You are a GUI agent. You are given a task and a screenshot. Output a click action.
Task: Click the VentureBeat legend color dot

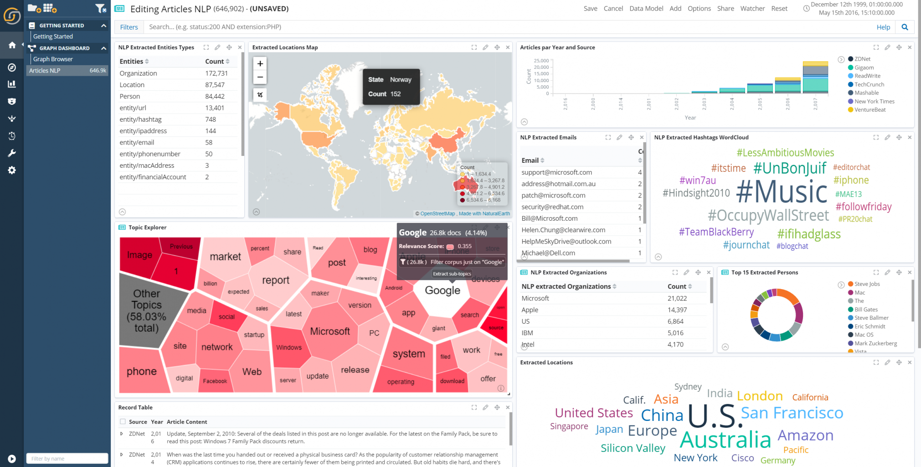850,110
